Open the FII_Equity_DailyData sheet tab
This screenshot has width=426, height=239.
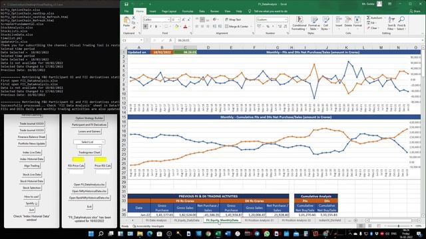pos(186,220)
